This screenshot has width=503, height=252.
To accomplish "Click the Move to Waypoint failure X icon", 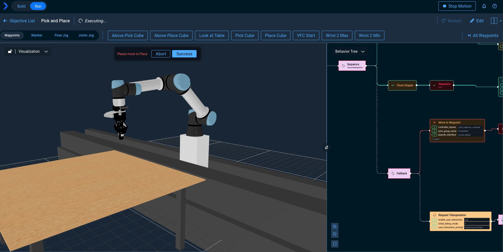I will [435, 122].
